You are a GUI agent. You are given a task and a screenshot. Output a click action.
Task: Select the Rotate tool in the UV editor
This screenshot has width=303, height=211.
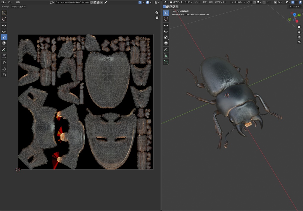coord(4,31)
